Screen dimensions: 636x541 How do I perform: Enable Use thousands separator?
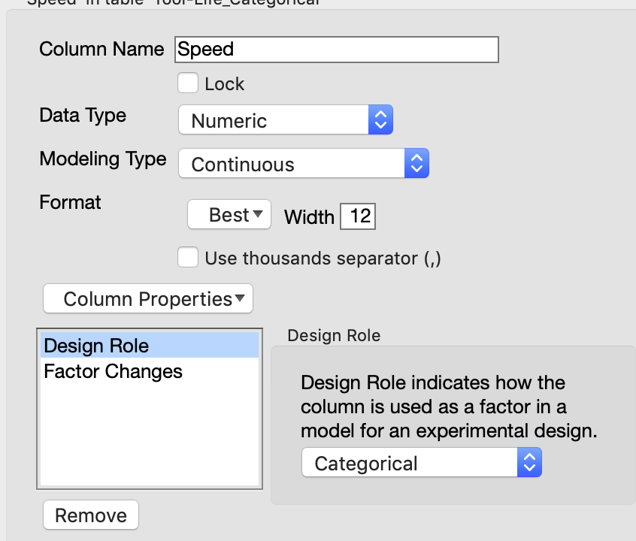pyautogui.click(x=188, y=257)
